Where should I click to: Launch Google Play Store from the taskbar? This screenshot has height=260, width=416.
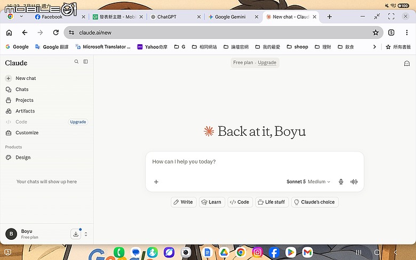(x=291, y=253)
